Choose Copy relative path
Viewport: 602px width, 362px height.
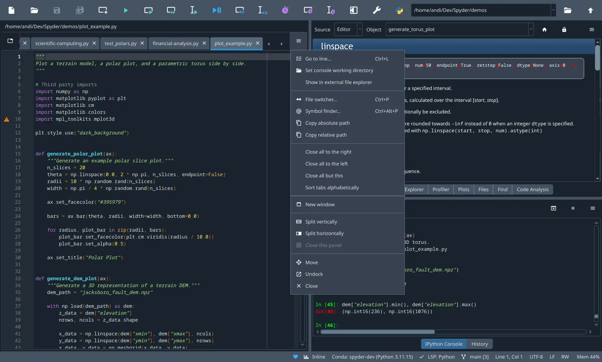(347, 135)
